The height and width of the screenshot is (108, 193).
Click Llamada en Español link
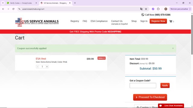pyautogui.click(x=119, y=24)
